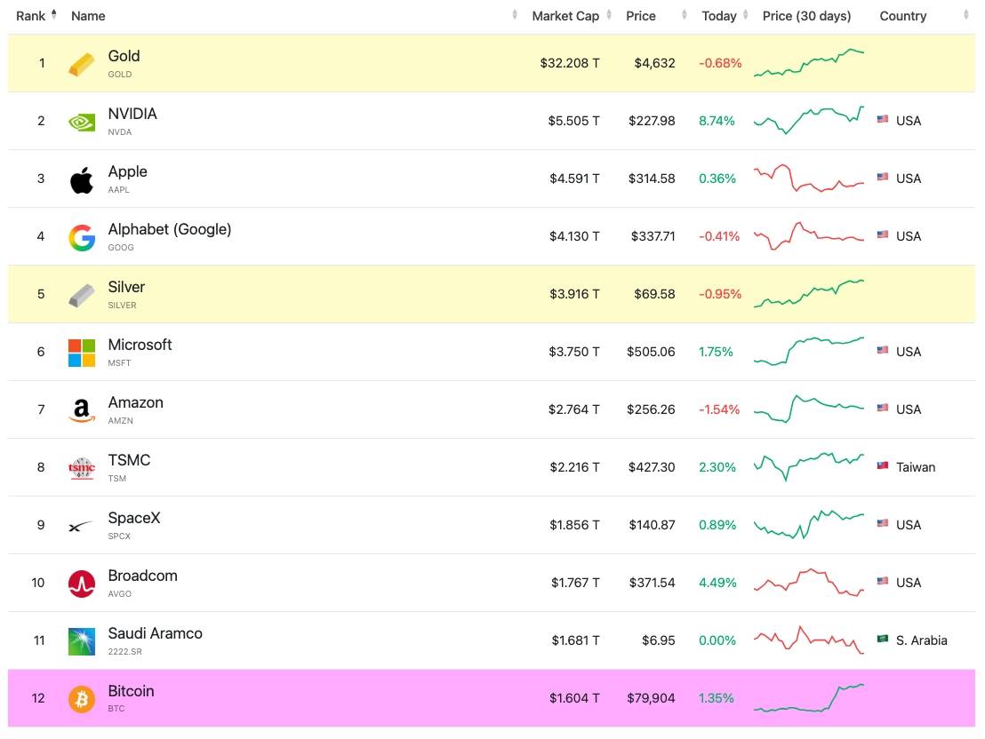Image resolution: width=985 pixels, height=739 pixels.
Task: Click the Bitcoin orange coin icon
Action: tap(82, 699)
